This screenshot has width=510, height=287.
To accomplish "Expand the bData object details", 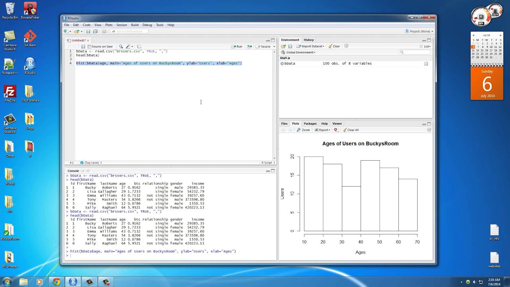I will tap(282, 63).
